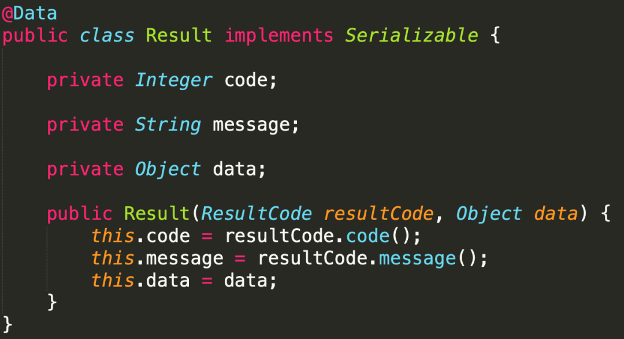Click the class opening curly brace
This screenshot has height=339, width=624.
pyautogui.click(x=495, y=35)
